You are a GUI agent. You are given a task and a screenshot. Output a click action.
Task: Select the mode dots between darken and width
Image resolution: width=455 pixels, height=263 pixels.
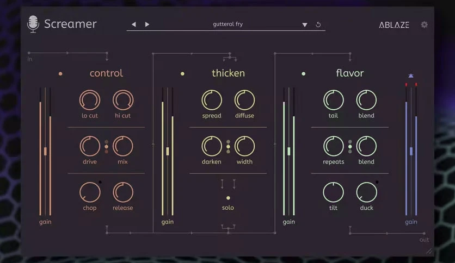pyautogui.click(x=229, y=147)
